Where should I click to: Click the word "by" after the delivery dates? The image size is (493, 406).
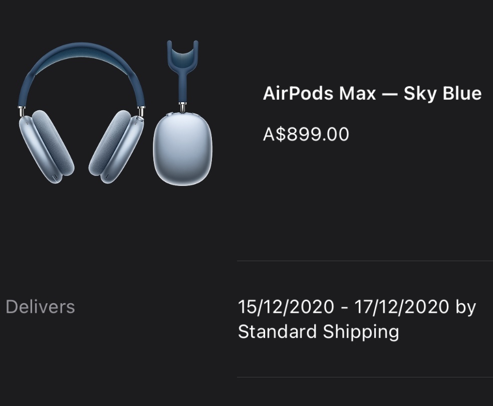(x=465, y=307)
